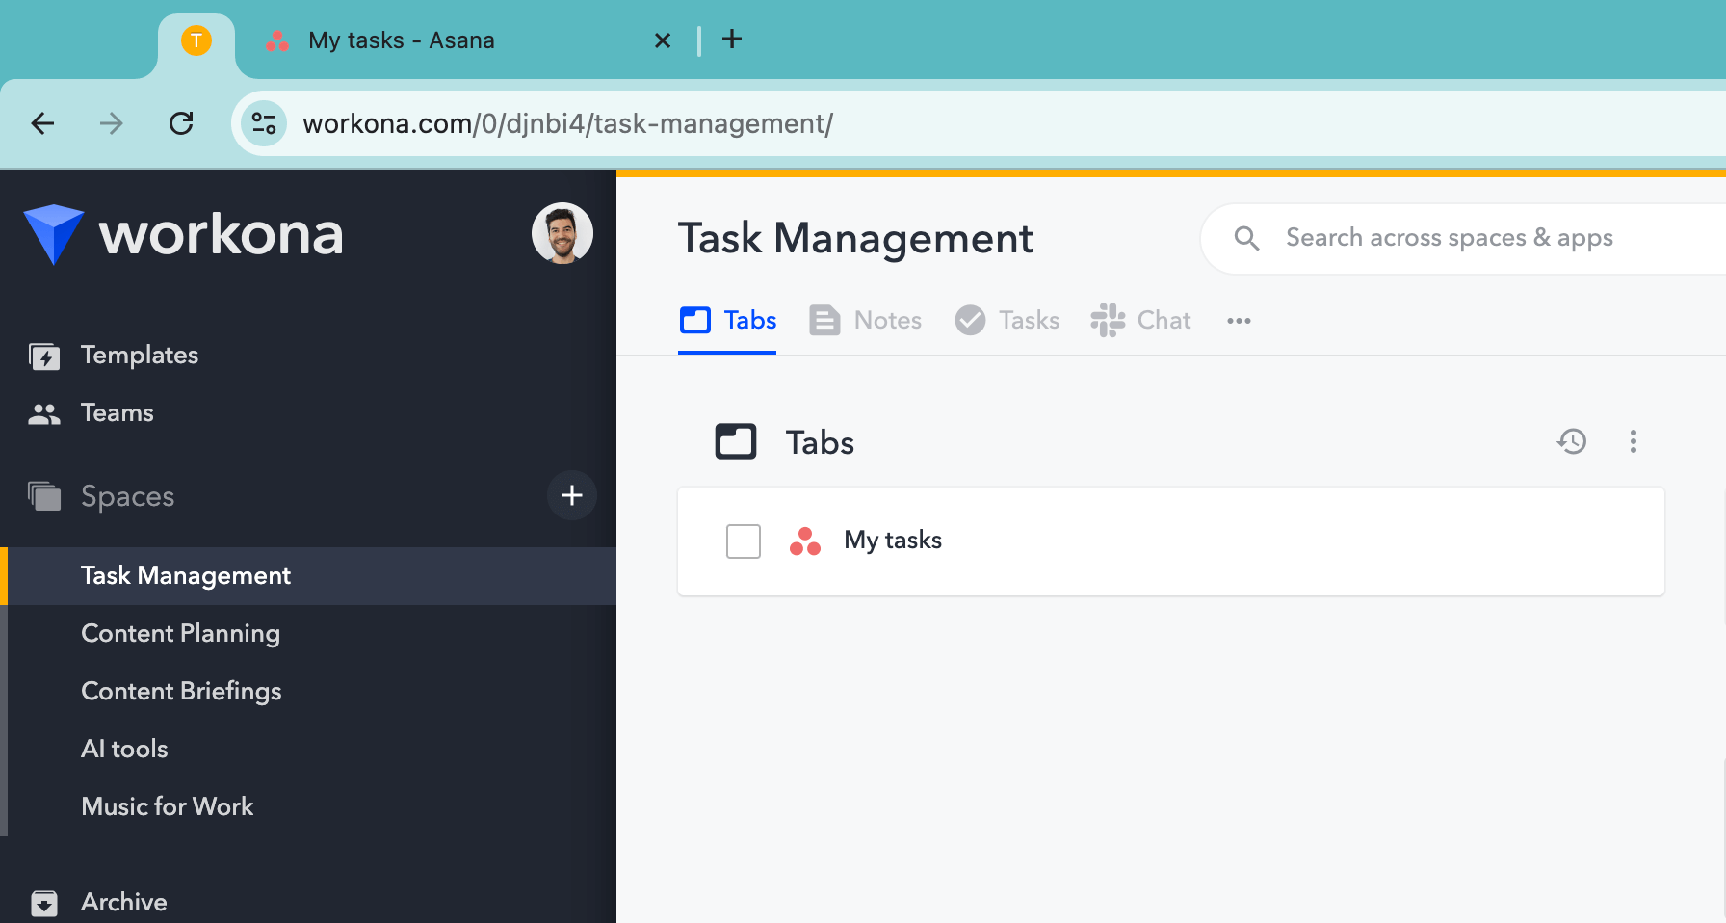Open Tabs section three-dot menu
The height and width of the screenshot is (923, 1726).
[1633, 441]
